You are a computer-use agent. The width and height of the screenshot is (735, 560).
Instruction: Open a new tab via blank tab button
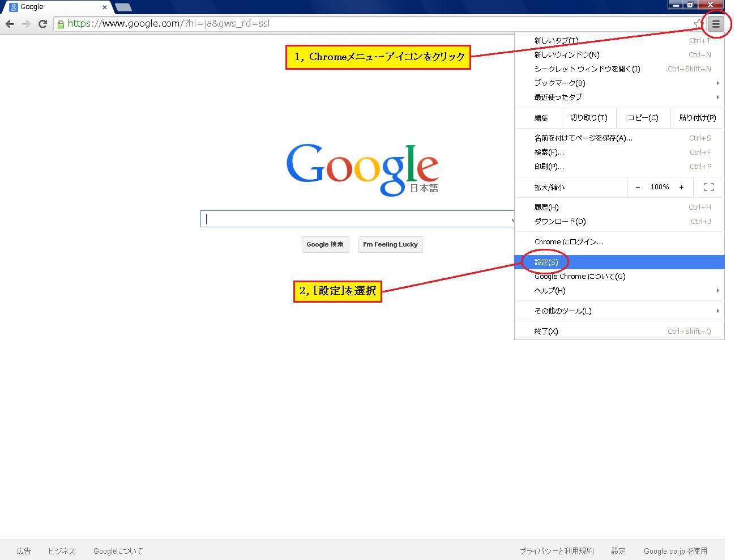click(123, 7)
